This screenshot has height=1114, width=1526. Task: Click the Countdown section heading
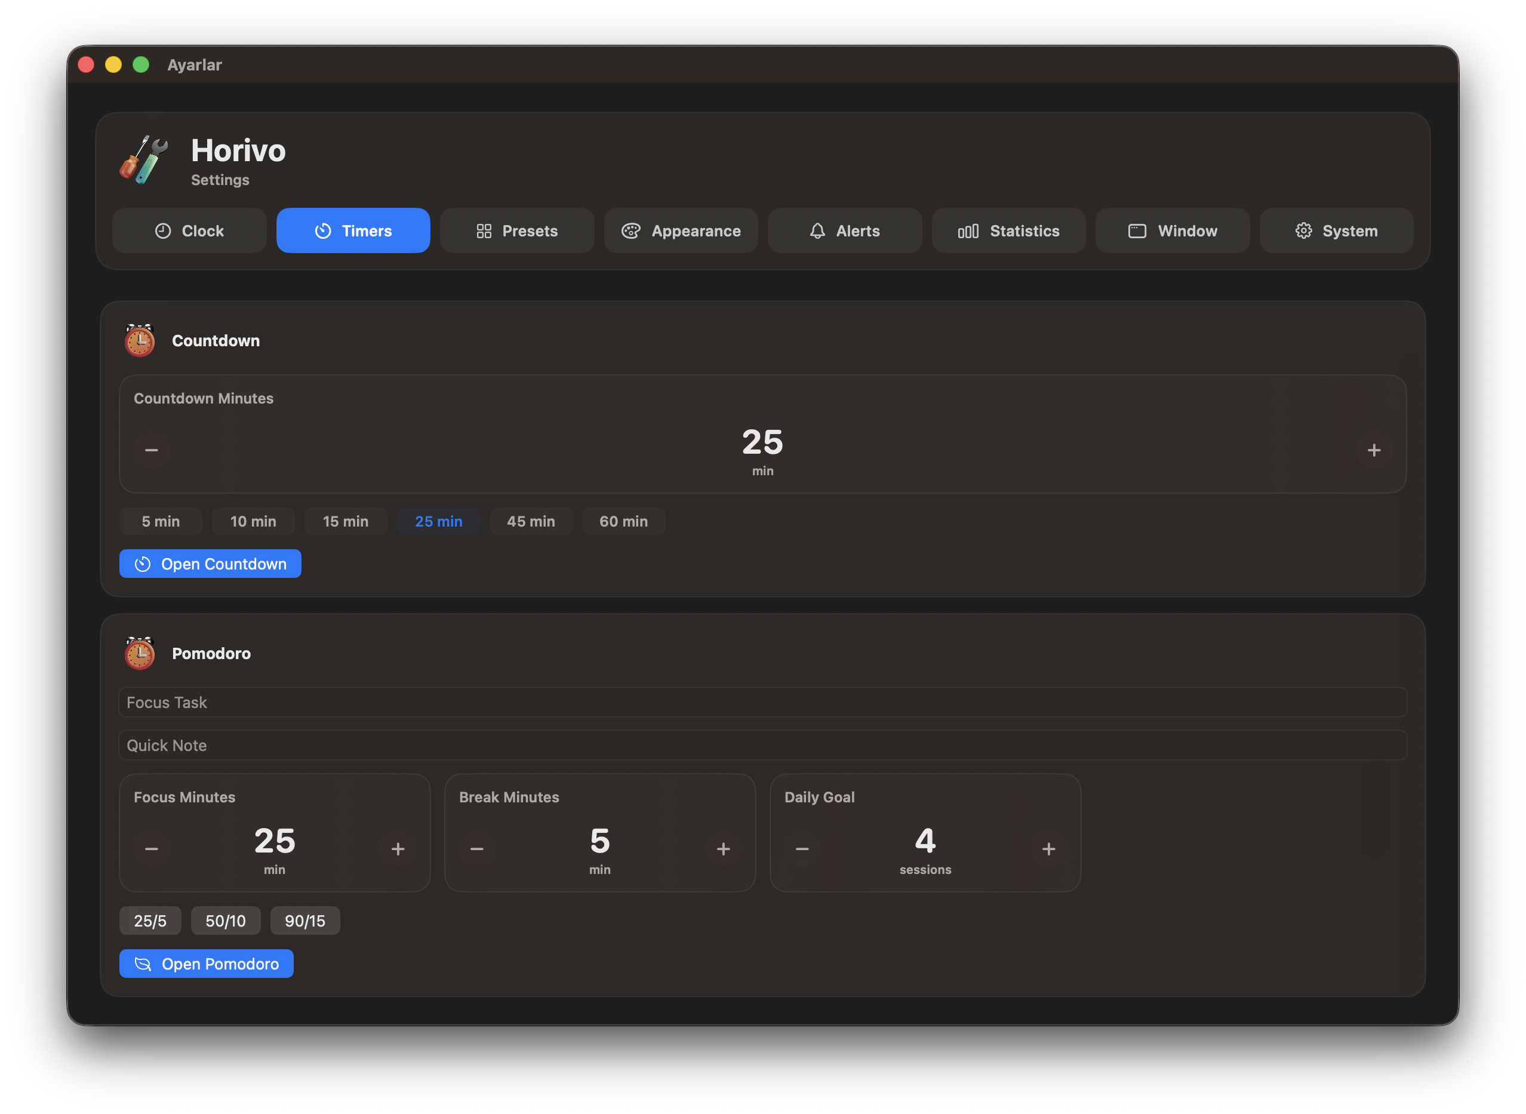click(216, 340)
